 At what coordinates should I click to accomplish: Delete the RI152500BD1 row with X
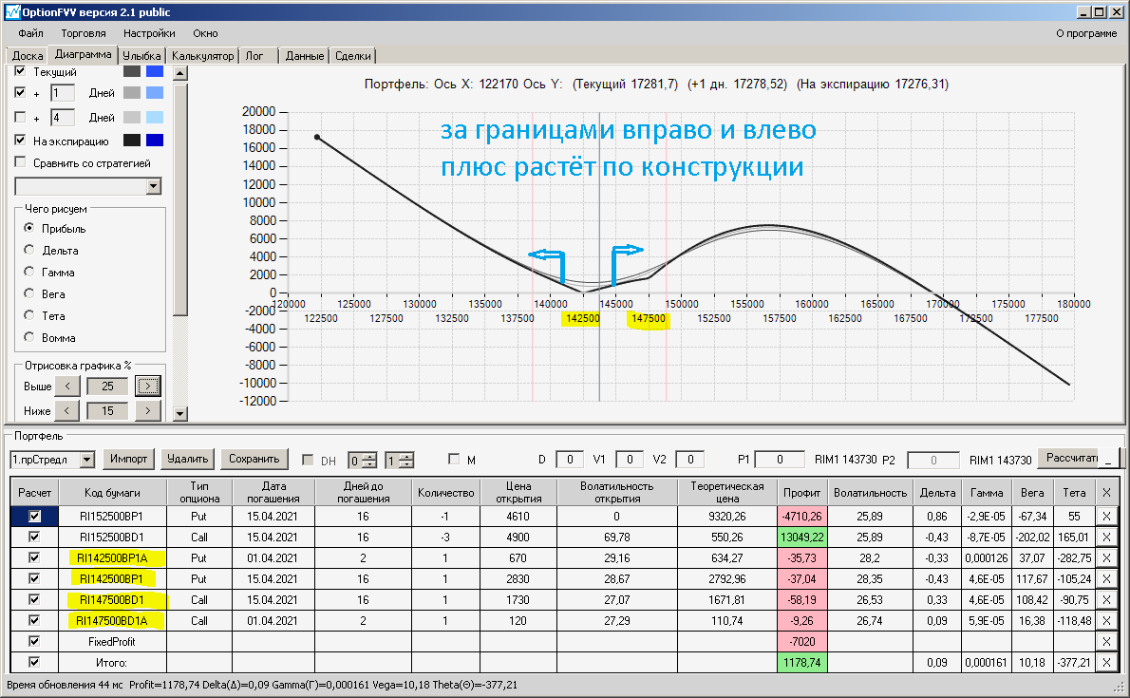click(1106, 538)
